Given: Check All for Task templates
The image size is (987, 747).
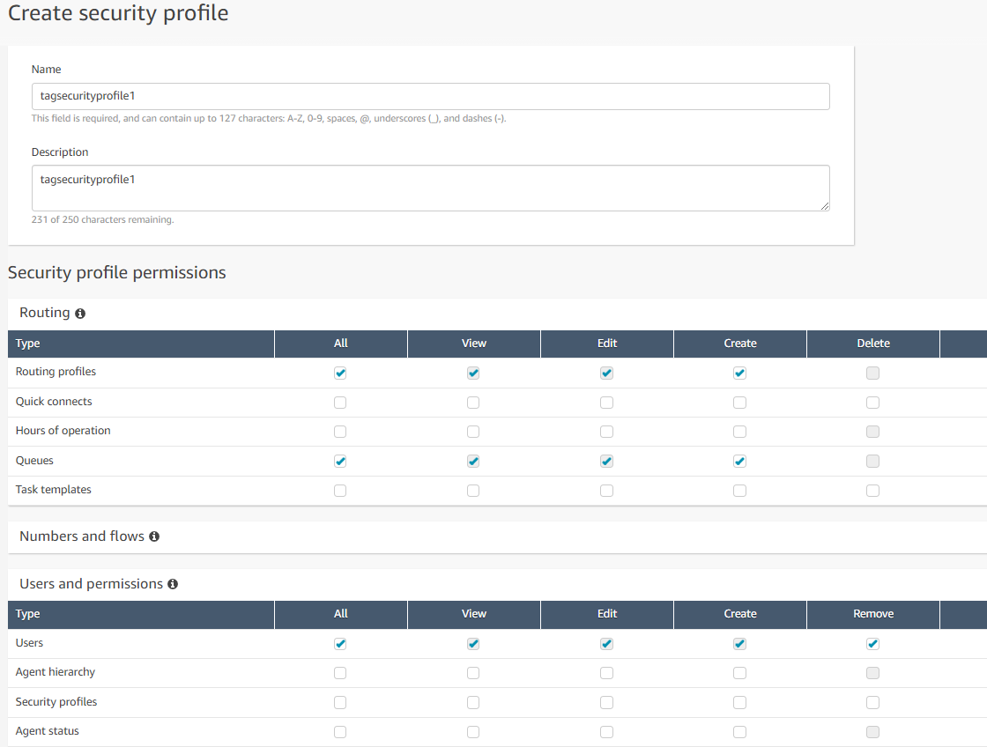Looking at the screenshot, I should [x=340, y=491].
